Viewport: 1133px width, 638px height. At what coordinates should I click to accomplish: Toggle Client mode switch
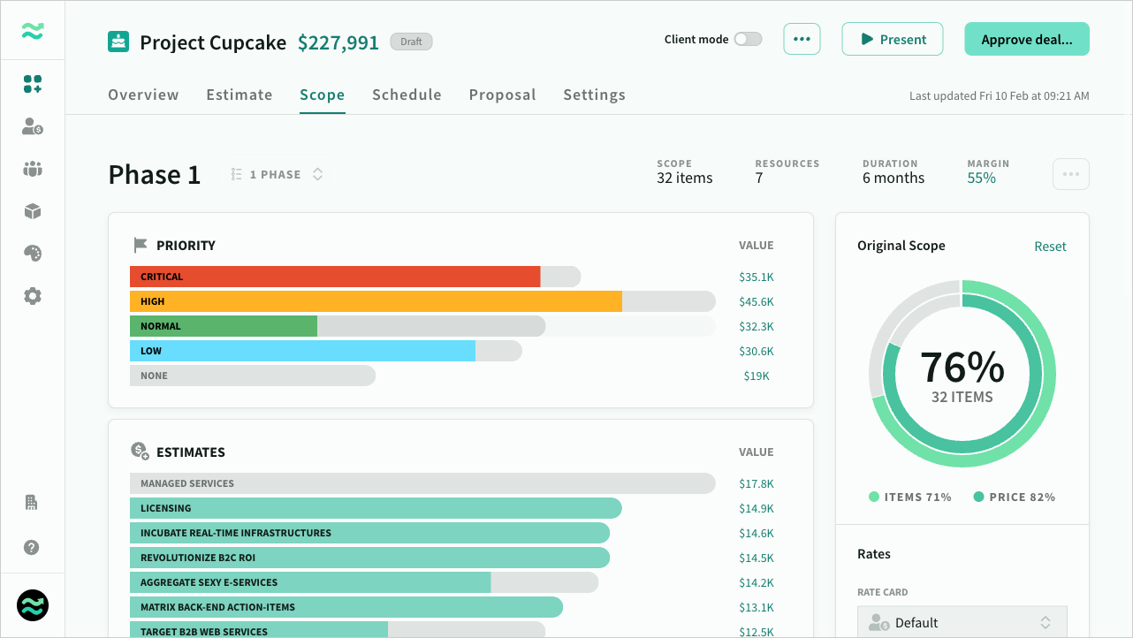748,39
